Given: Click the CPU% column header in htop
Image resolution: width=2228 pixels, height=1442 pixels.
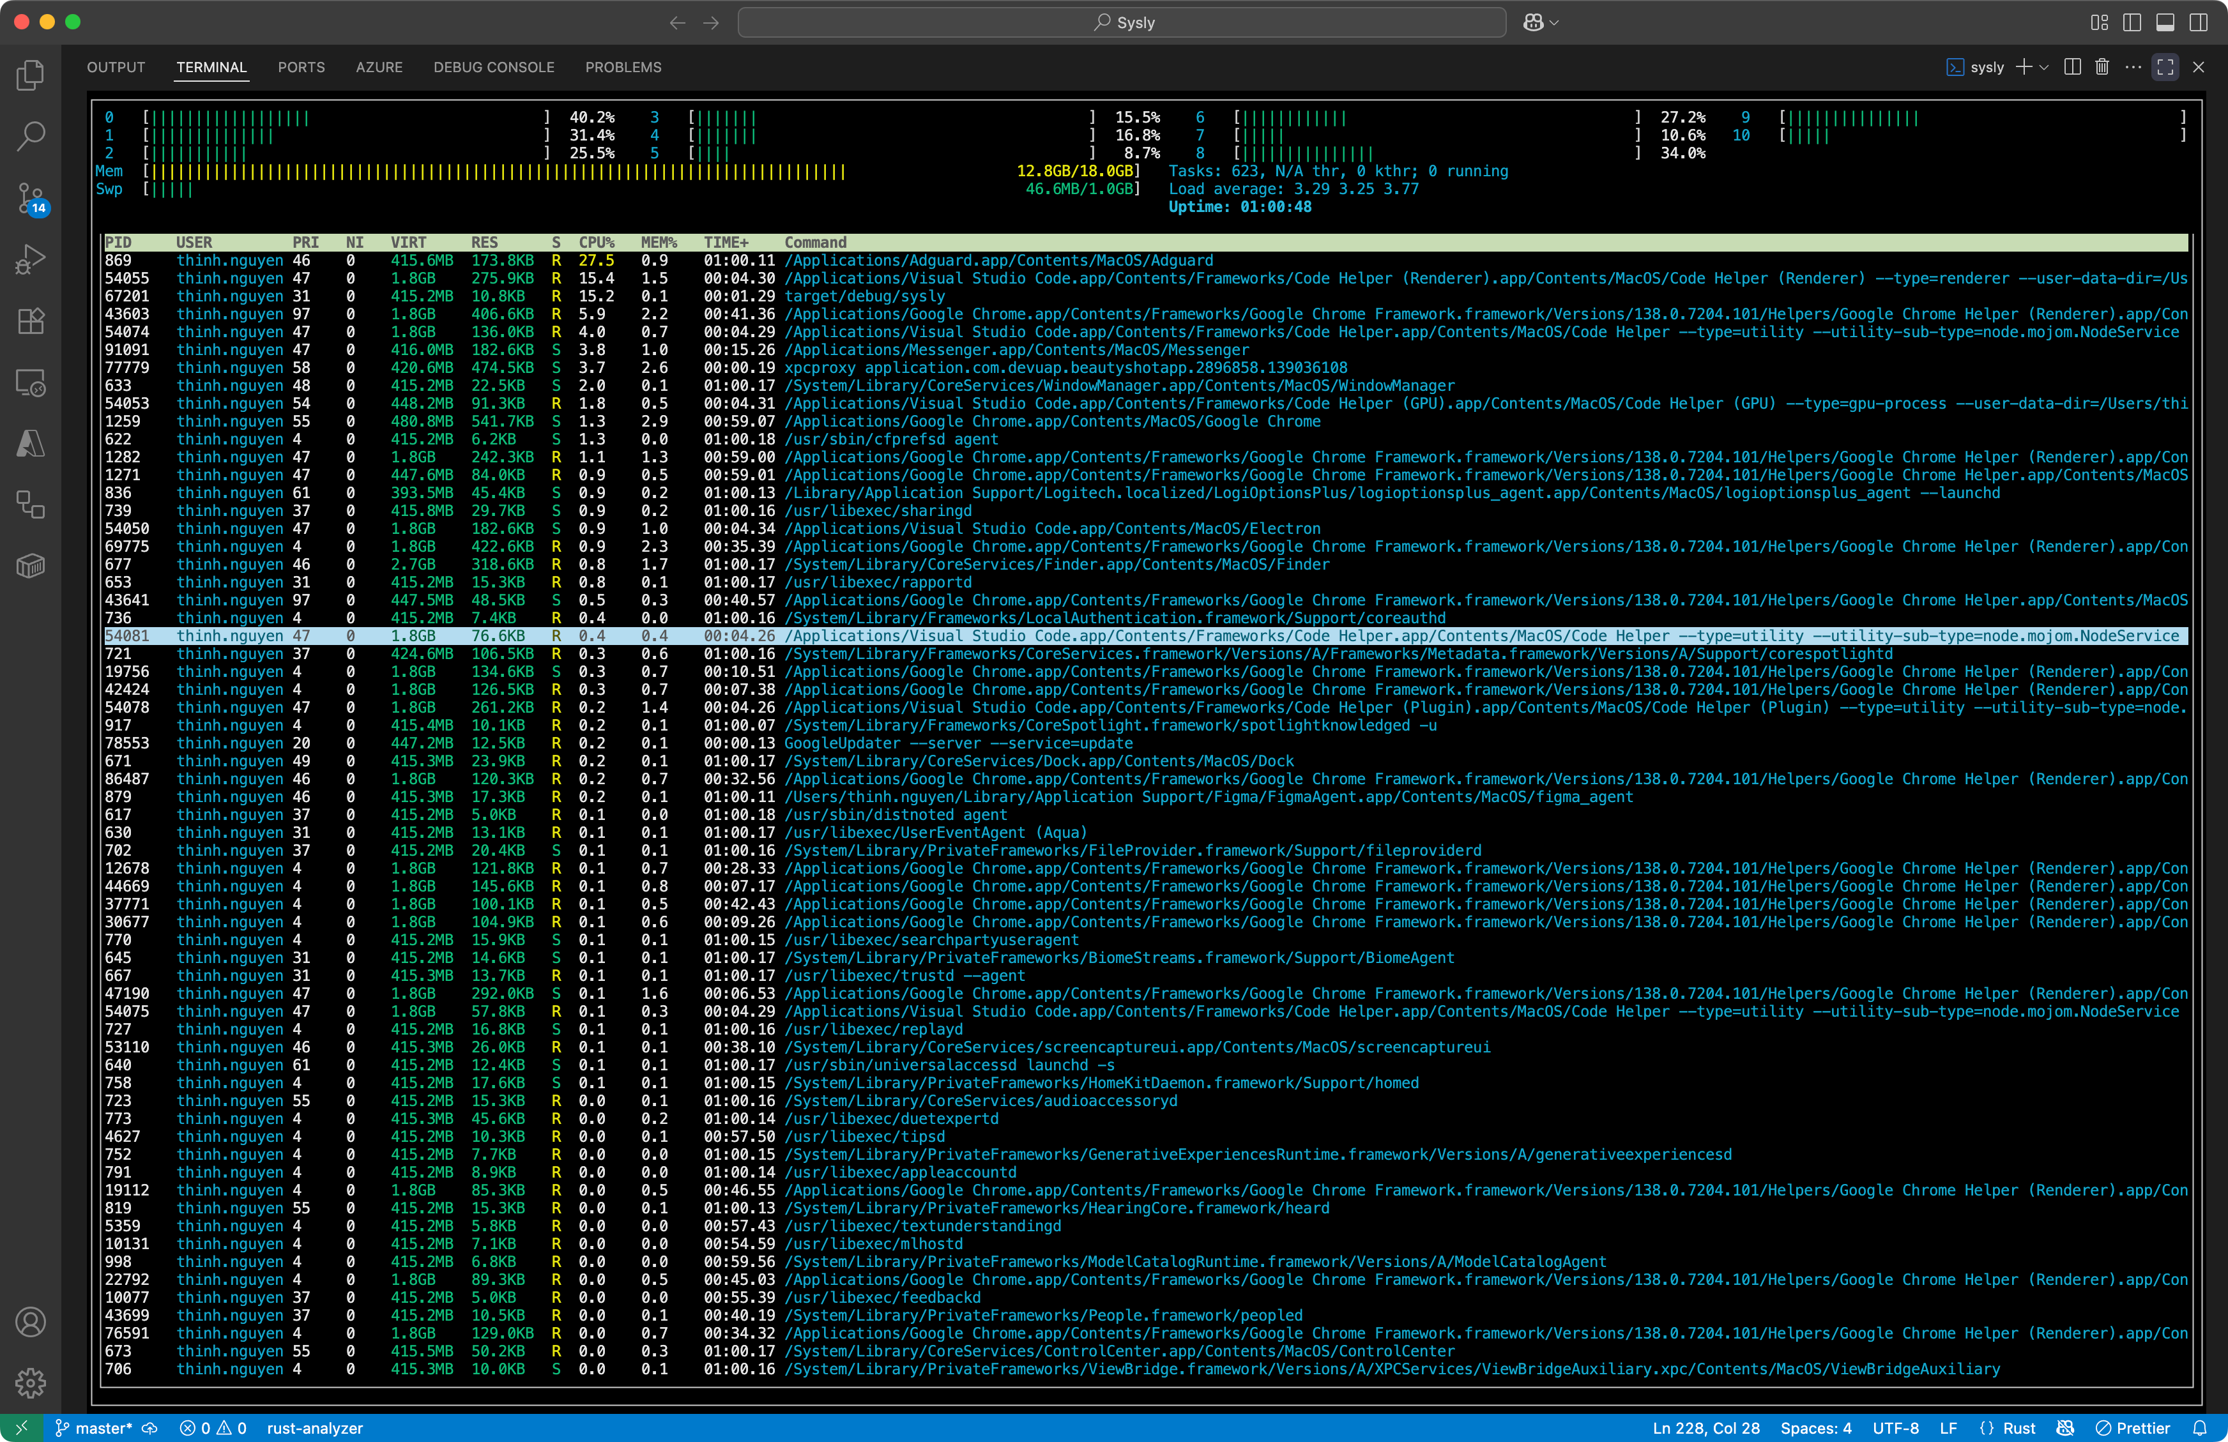Looking at the screenshot, I should click(x=595, y=243).
